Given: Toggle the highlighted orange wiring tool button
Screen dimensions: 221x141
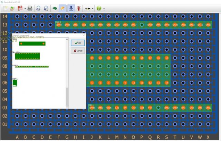Looking at the screenshot, I should click(63, 8).
